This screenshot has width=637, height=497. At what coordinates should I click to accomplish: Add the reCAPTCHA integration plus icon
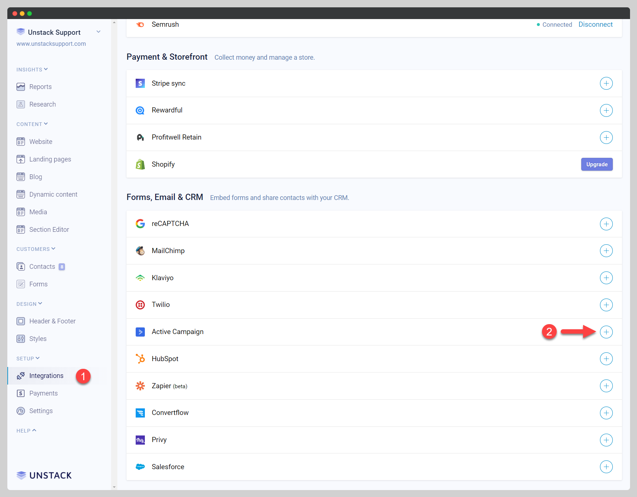tap(606, 224)
